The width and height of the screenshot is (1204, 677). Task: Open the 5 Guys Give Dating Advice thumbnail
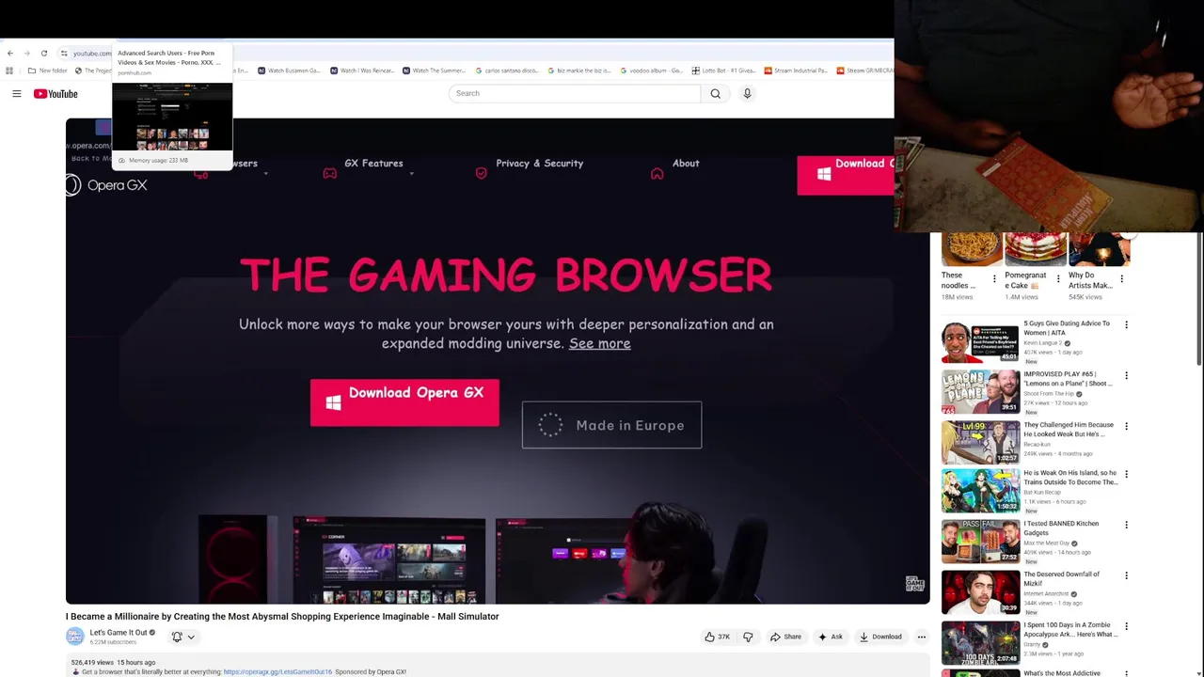tap(980, 340)
